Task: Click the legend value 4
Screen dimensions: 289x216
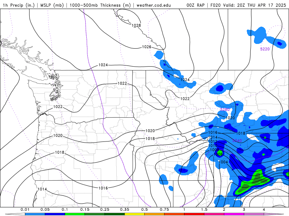Action: point(264,210)
